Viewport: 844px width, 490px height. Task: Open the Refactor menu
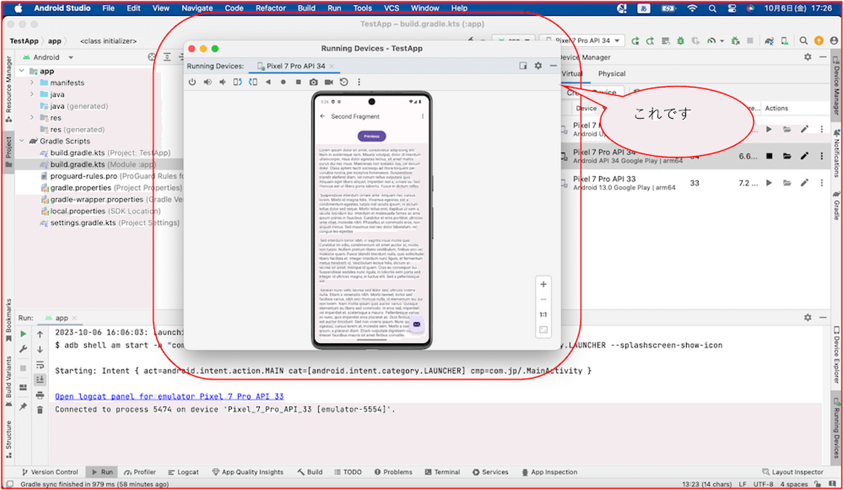[270, 8]
